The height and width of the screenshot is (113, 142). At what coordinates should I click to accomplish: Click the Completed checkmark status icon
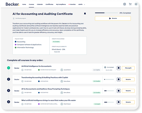click(105, 67)
